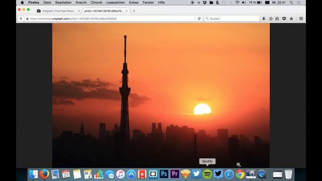Open Messages from the dock
Viewport: 322px width, 181px height.
(110, 174)
